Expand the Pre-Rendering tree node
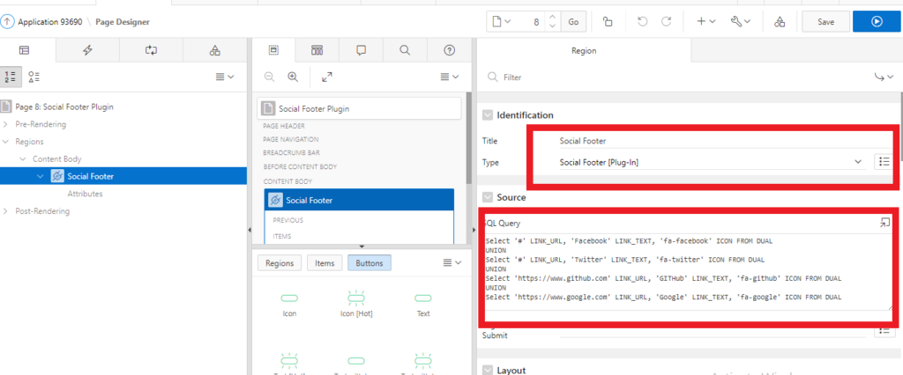903x375 pixels. [8, 124]
